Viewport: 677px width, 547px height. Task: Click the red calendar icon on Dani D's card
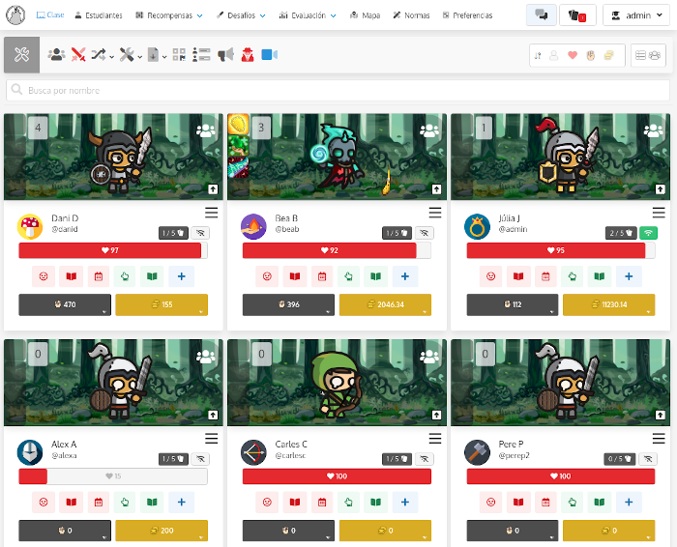[98, 277]
